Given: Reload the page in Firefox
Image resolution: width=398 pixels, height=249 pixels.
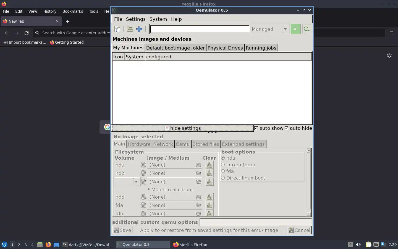Looking at the screenshot, I should (x=27, y=33).
